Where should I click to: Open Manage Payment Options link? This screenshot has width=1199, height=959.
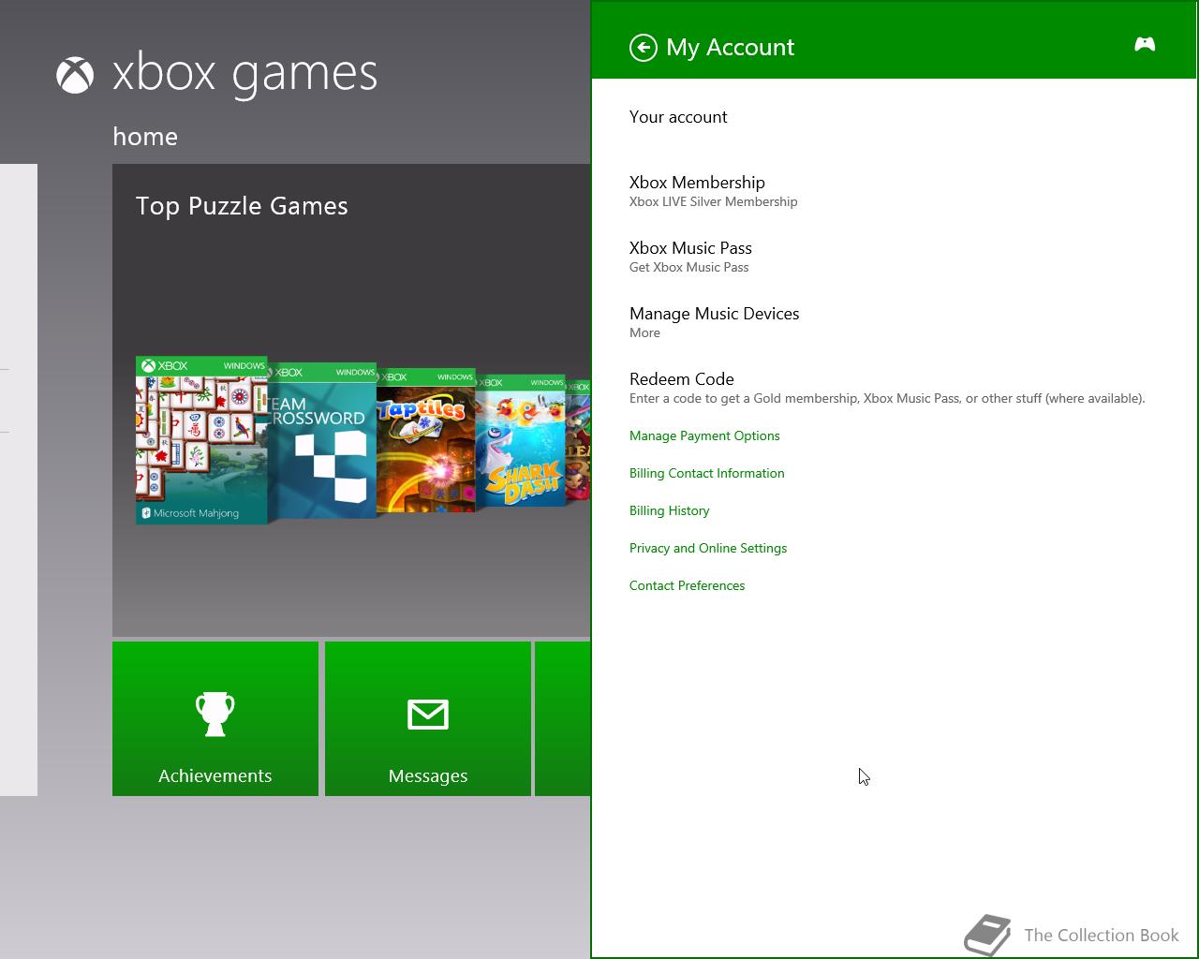tap(704, 435)
